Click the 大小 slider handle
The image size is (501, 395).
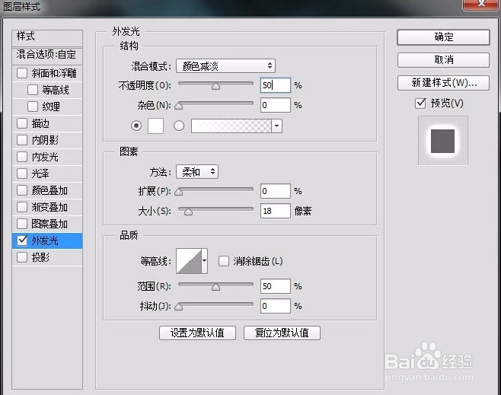pos(189,212)
